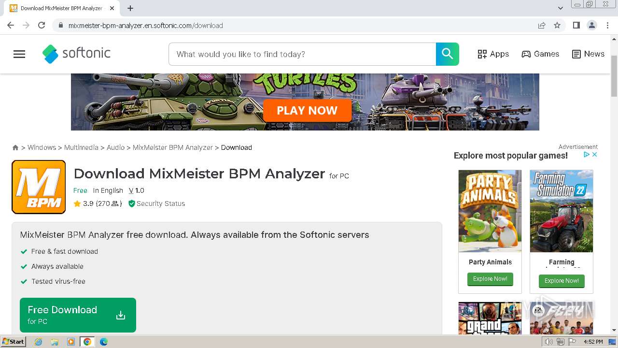Open File Explorer from the taskbar

tap(55, 342)
